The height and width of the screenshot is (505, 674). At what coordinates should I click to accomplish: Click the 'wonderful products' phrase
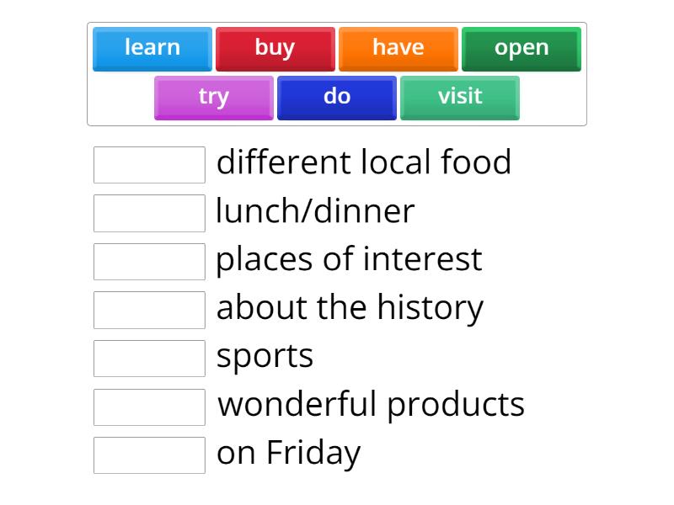pyautogui.click(x=371, y=405)
